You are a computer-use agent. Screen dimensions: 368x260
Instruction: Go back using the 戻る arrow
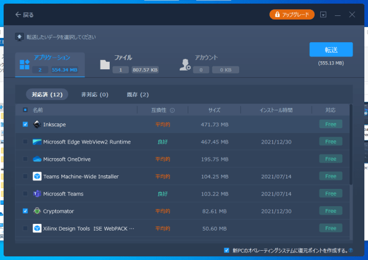[x=25, y=15]
